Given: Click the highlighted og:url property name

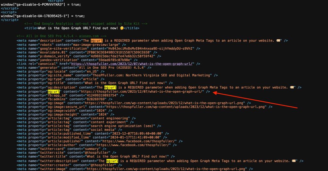Looking at the screenshot, I should tap(53, 92).
